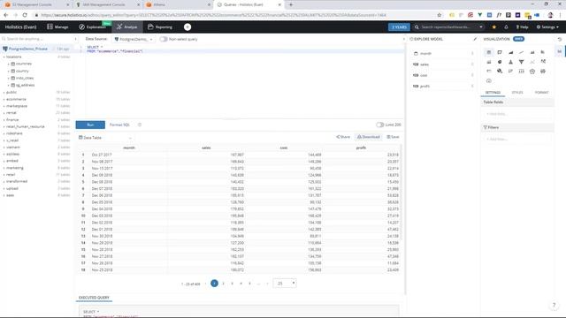Click the undo arrow in Visualization header
Image resolution: width=566 pixels, height=318 pixels.
pos(560,39)
